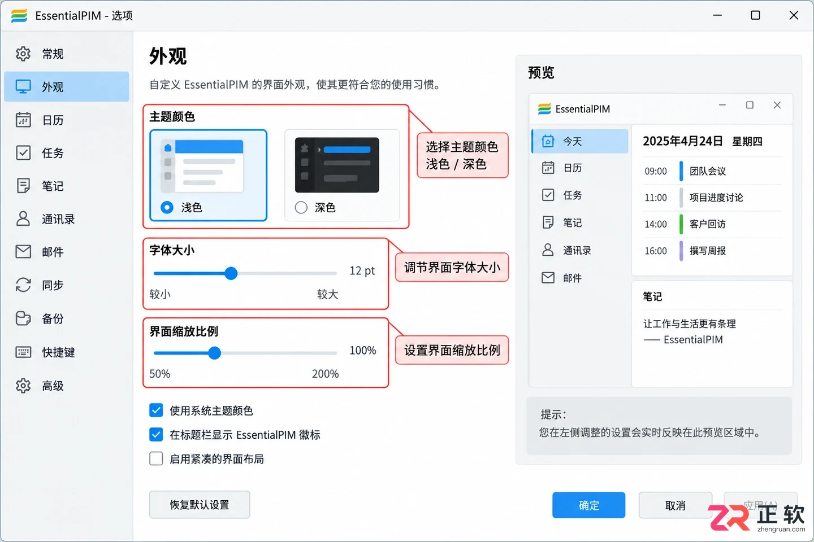Viewport: 814px width, 542px height.
Task: Click the light theme preview thumbnail
Action: click(x=202, y=166)
